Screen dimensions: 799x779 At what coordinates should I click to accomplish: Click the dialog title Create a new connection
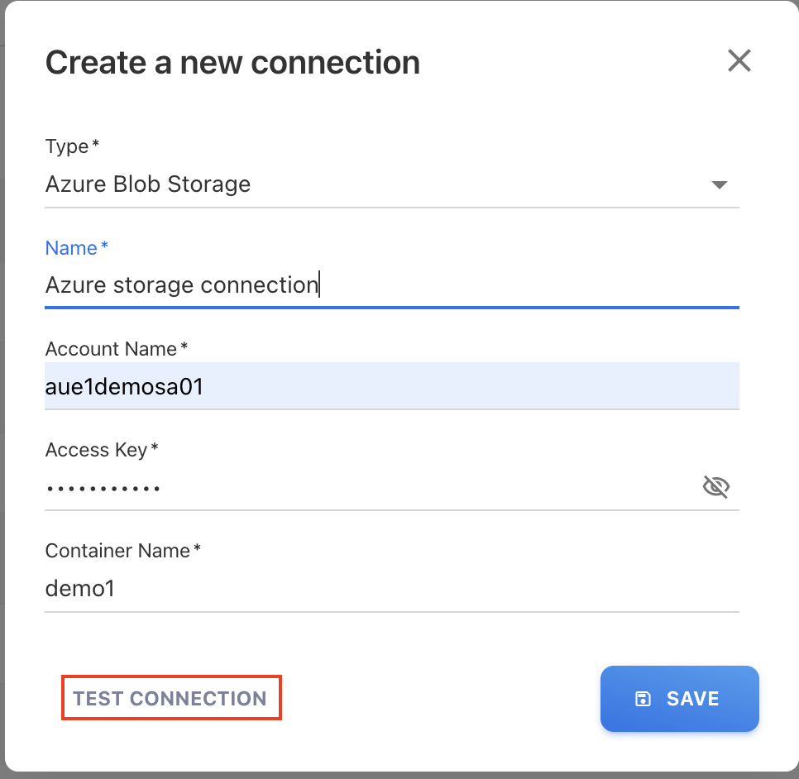pyautogui.click(x=232, y=61)
